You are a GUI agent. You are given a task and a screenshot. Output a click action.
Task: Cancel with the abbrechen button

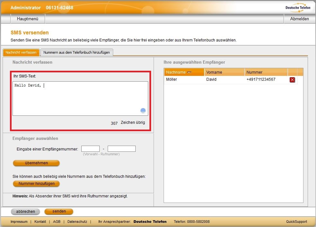click(25, 212)
